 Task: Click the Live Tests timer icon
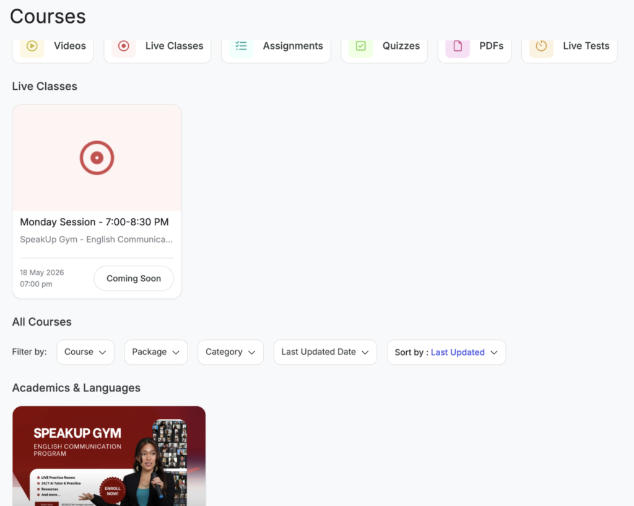(x=541, y=46)
